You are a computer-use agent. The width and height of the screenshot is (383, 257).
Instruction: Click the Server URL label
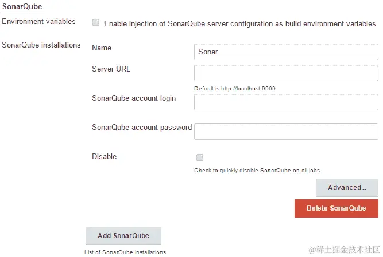click(x=111, y=69)
